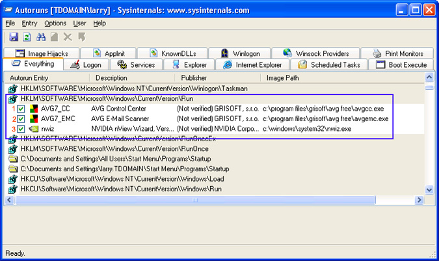This screenshot has width=439, height=261.
Task: Uncheck the AVG7_EMC autorun entry
Action: point(21,118)
